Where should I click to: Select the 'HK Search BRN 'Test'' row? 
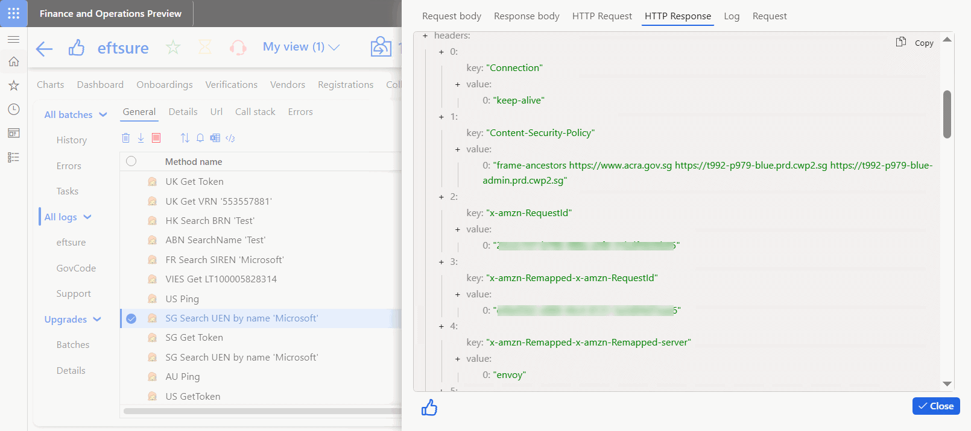click(x=261, y=221)
